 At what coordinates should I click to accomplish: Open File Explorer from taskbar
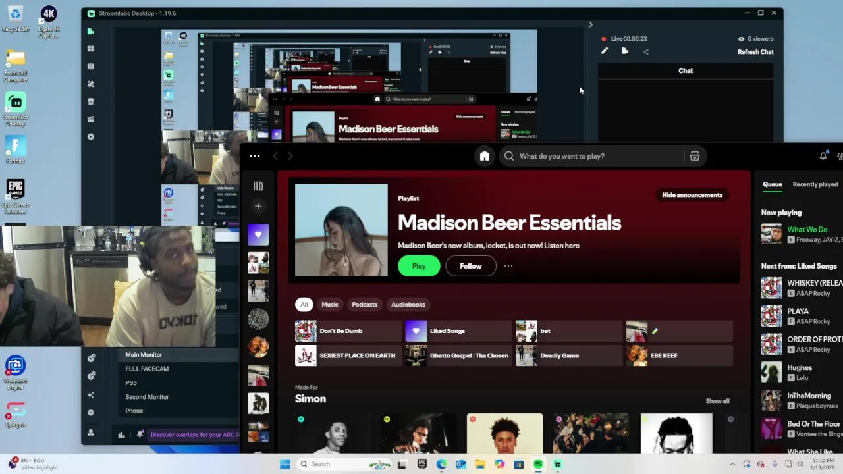480,464
